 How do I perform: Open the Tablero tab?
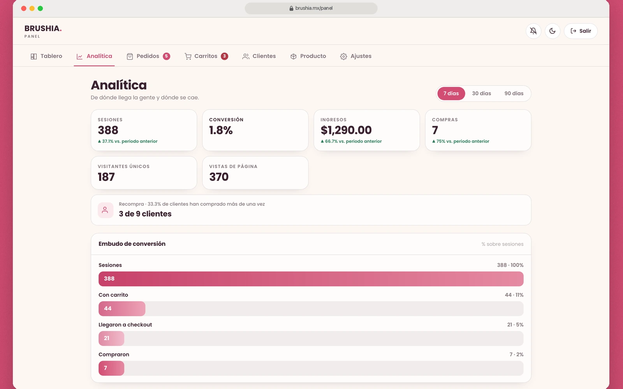46,56
